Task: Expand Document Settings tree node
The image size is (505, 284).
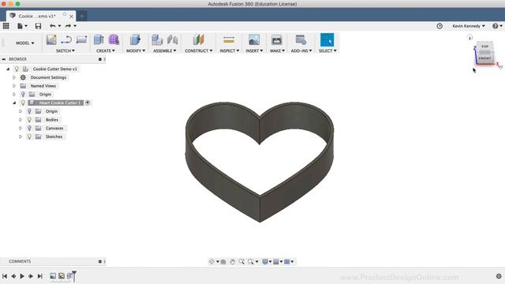Action: pos(14,77)
